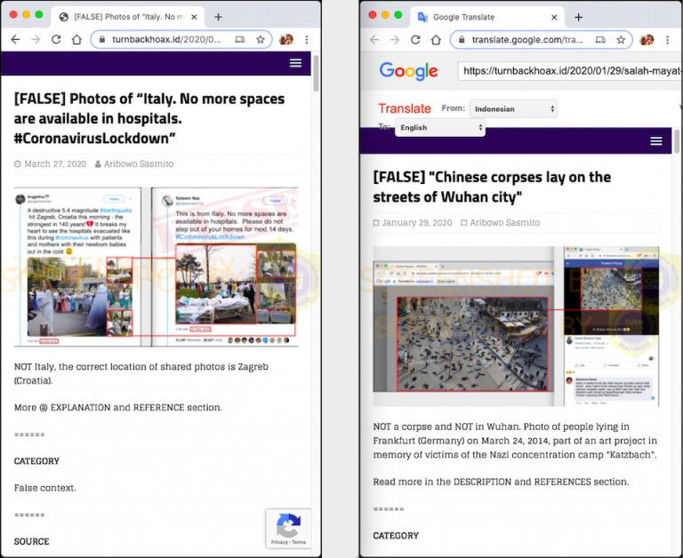Click the red Translate link
The width and height of the screenshot is (683, 558).
[405, 108]
